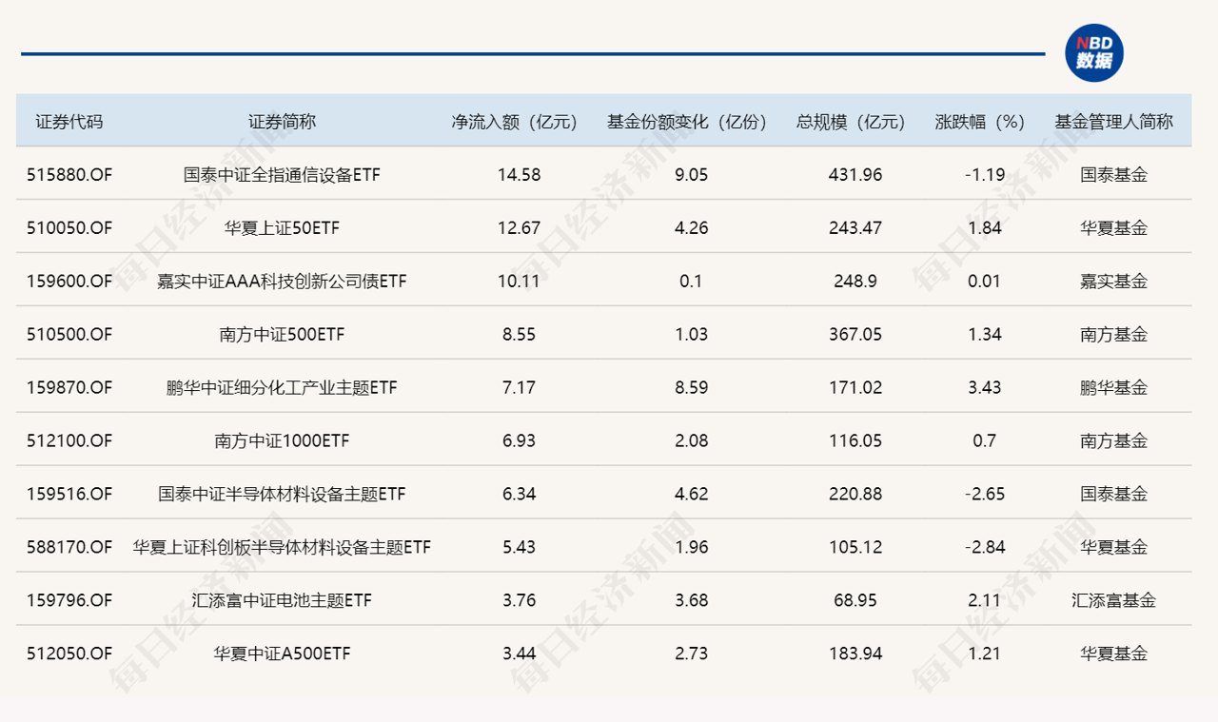Select net inflow value 8.55
Viewport: 1218px width, 722px height.
pyautogui.click(x=519, y=335)
